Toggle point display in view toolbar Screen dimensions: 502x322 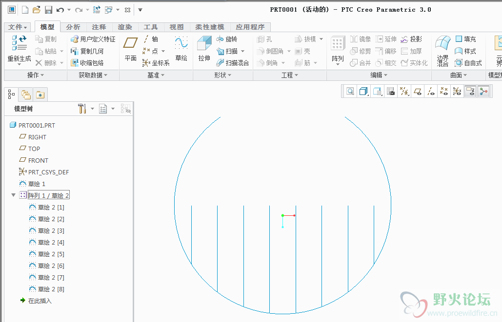tap(444, 92)
